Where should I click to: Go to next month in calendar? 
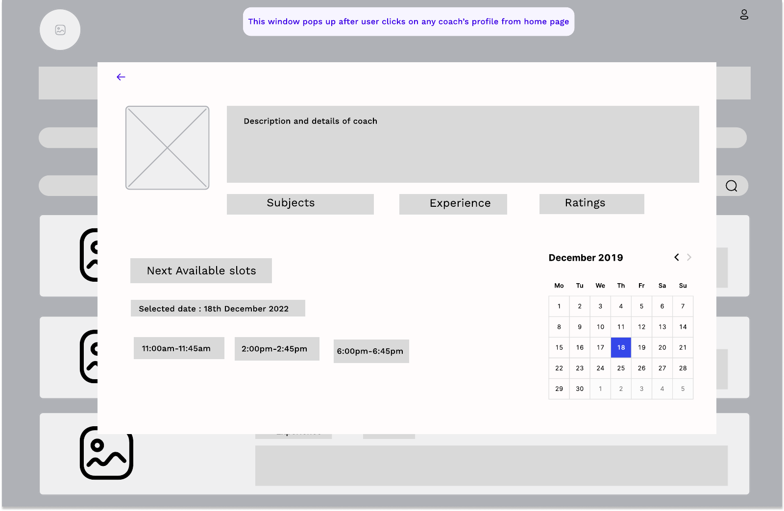689,257
